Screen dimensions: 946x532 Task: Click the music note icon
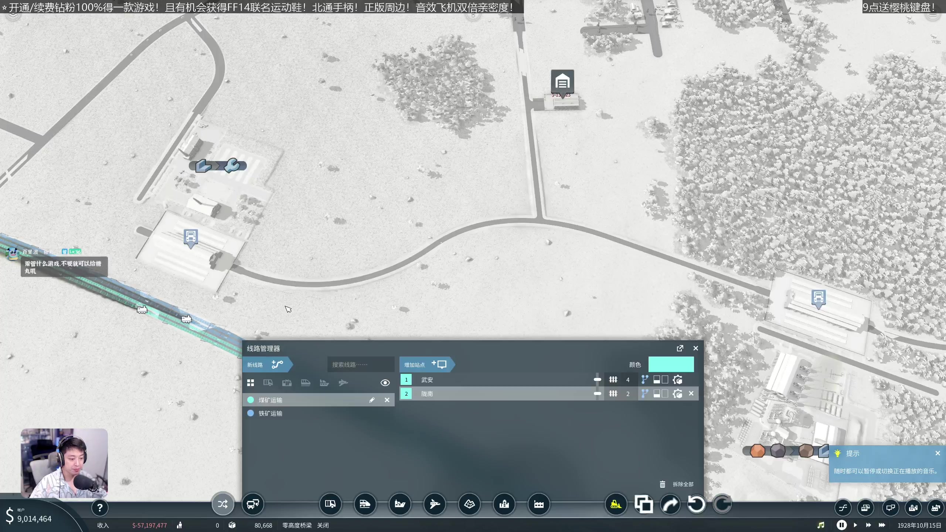[x=821, y=525]
